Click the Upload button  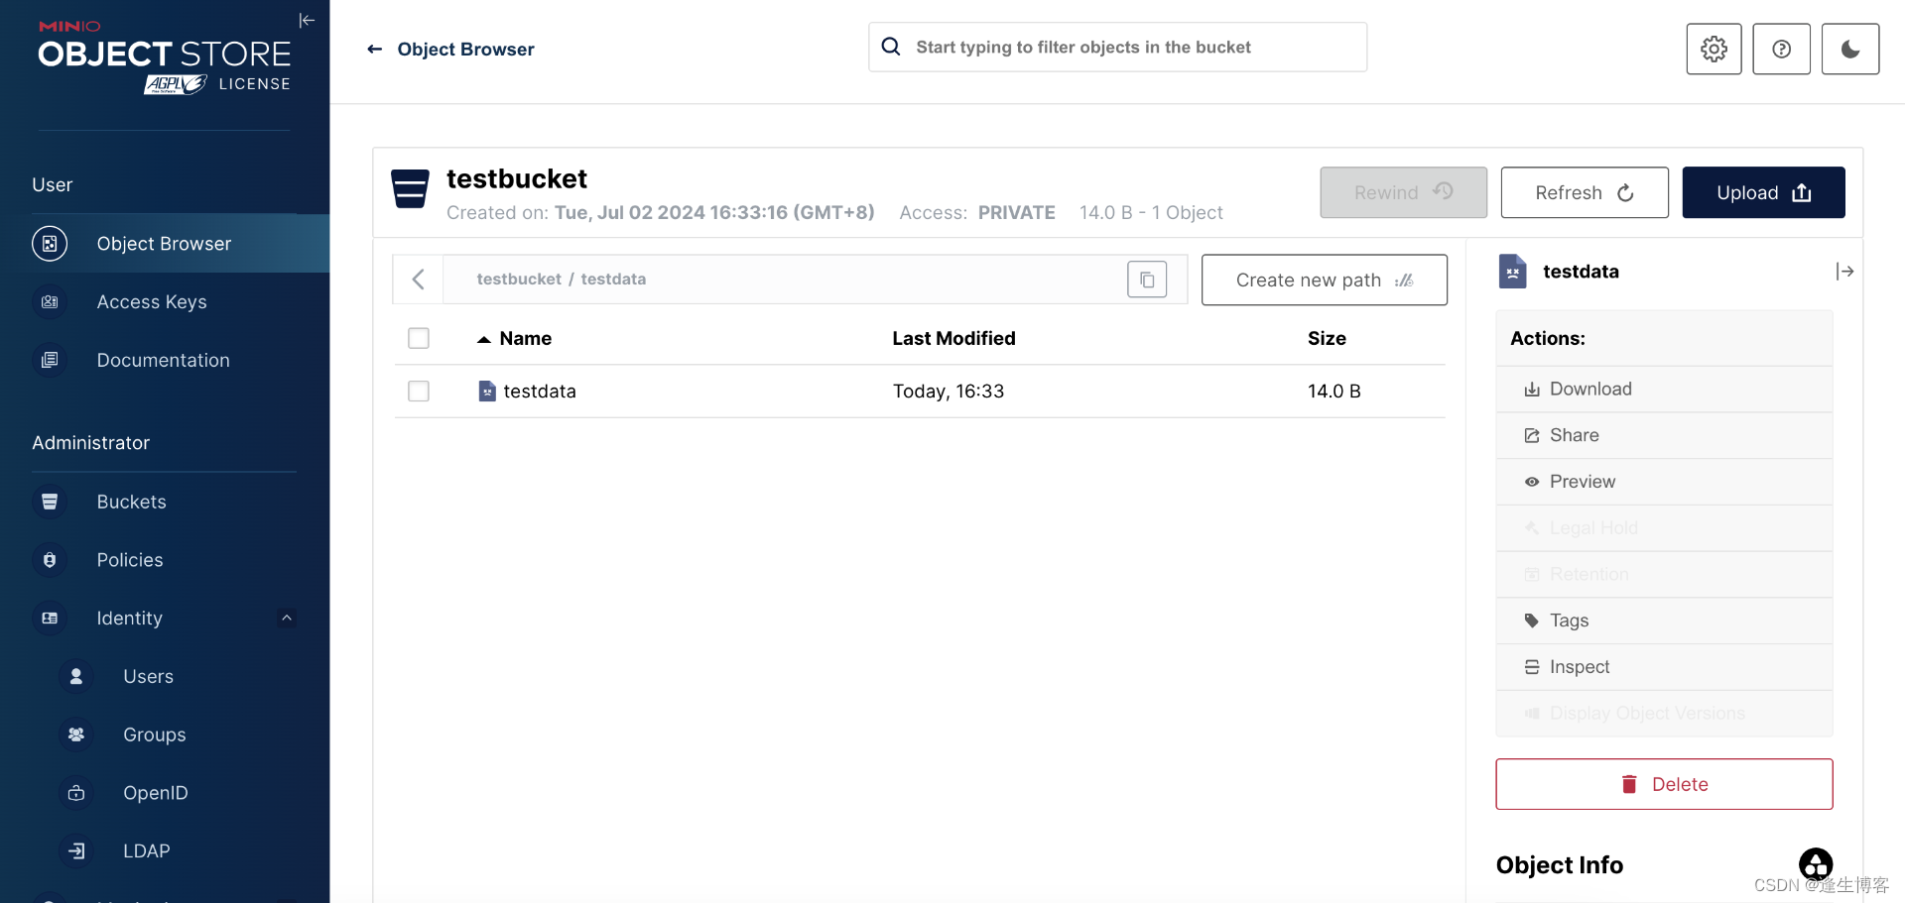1763,192
